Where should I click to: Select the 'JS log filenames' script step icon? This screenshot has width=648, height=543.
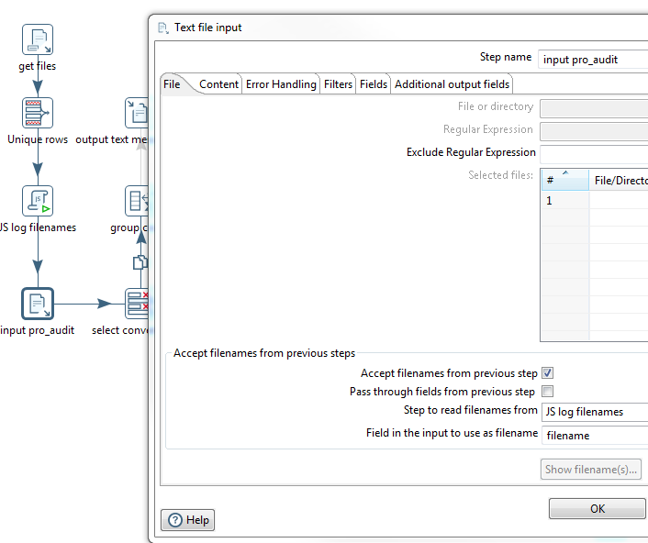click(38, 201)
